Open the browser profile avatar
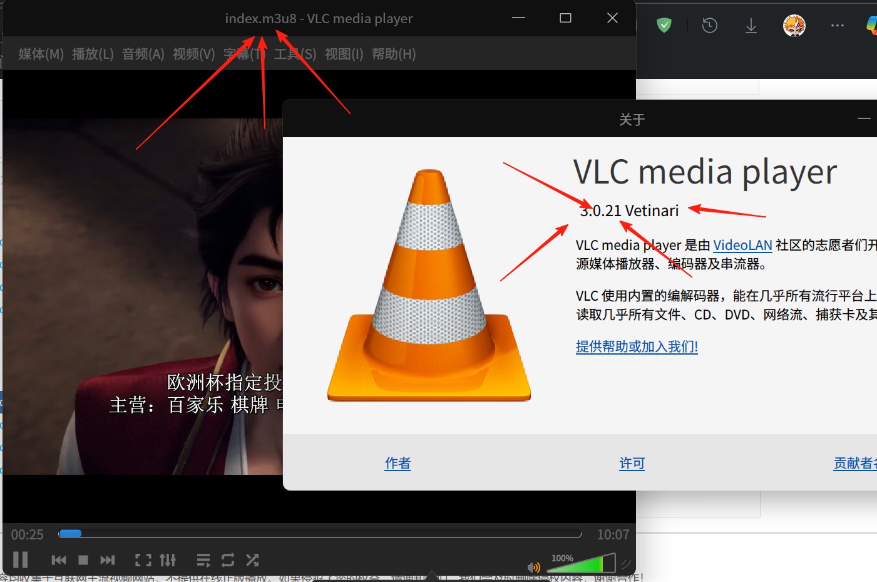877x582 pixels. (794, 26)
